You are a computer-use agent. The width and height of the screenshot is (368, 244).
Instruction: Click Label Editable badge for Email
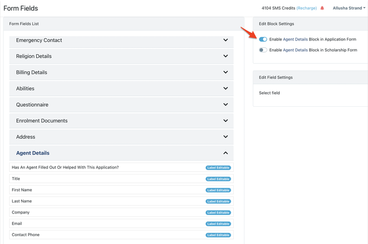coord(218,224)
